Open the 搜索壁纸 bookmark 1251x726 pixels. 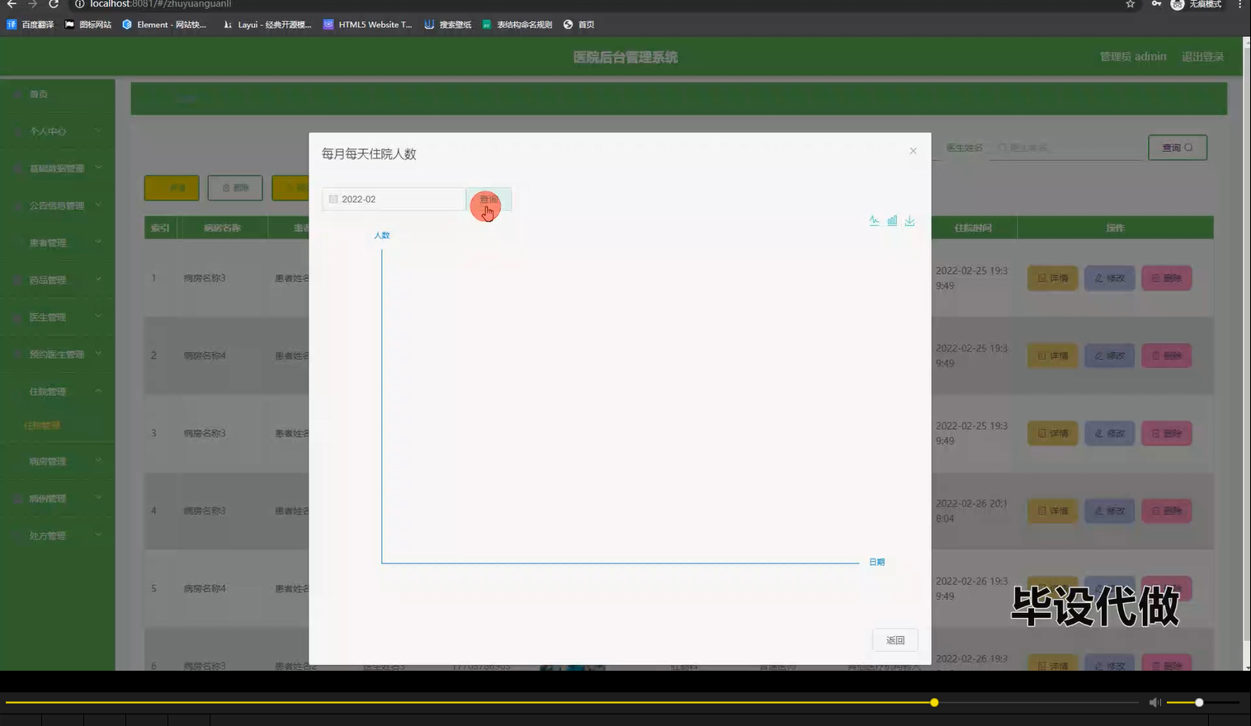(448, 25)
